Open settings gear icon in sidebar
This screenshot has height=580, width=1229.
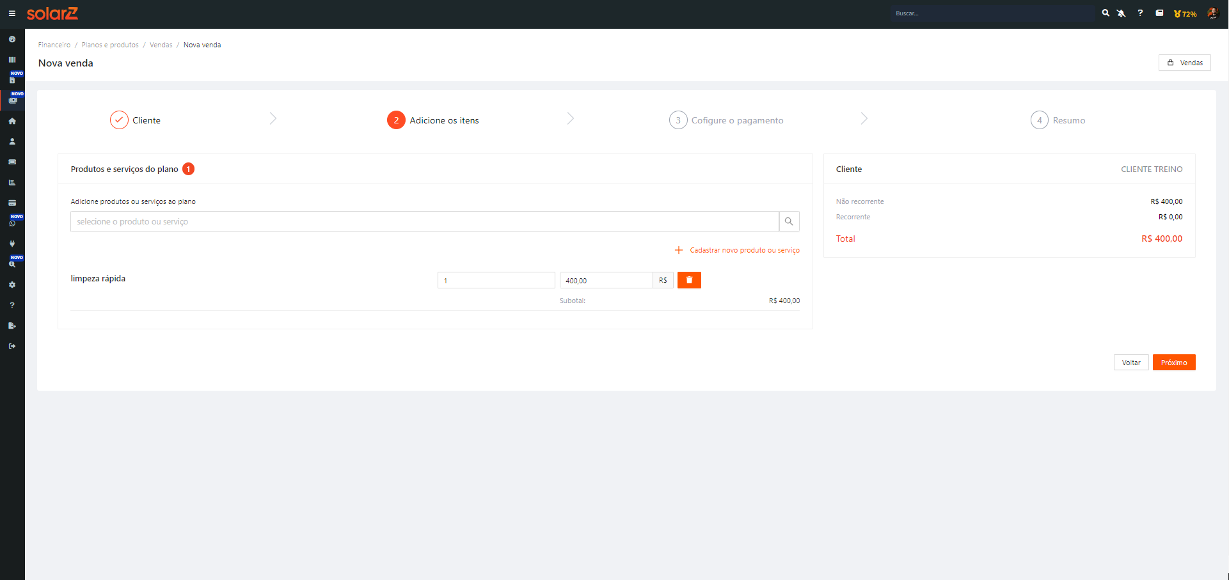(x=12, y=285)
